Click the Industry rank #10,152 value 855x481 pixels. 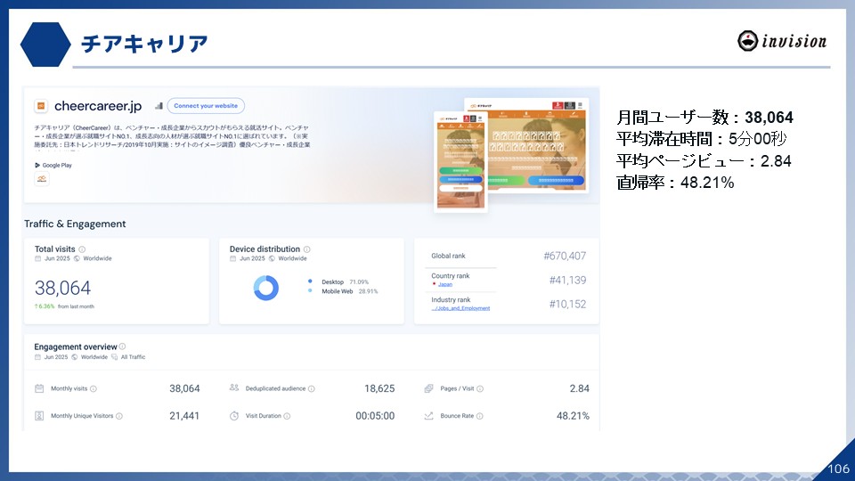tap(567, 304)
